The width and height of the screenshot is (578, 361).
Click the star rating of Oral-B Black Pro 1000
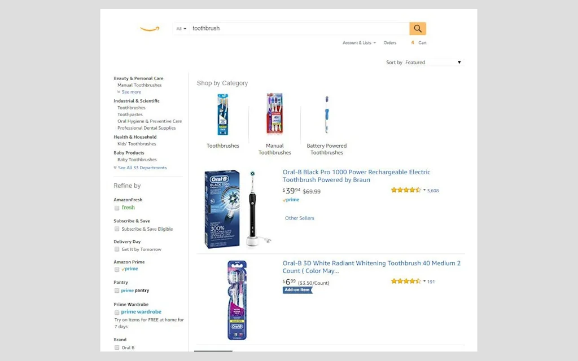tap(406, 190)
